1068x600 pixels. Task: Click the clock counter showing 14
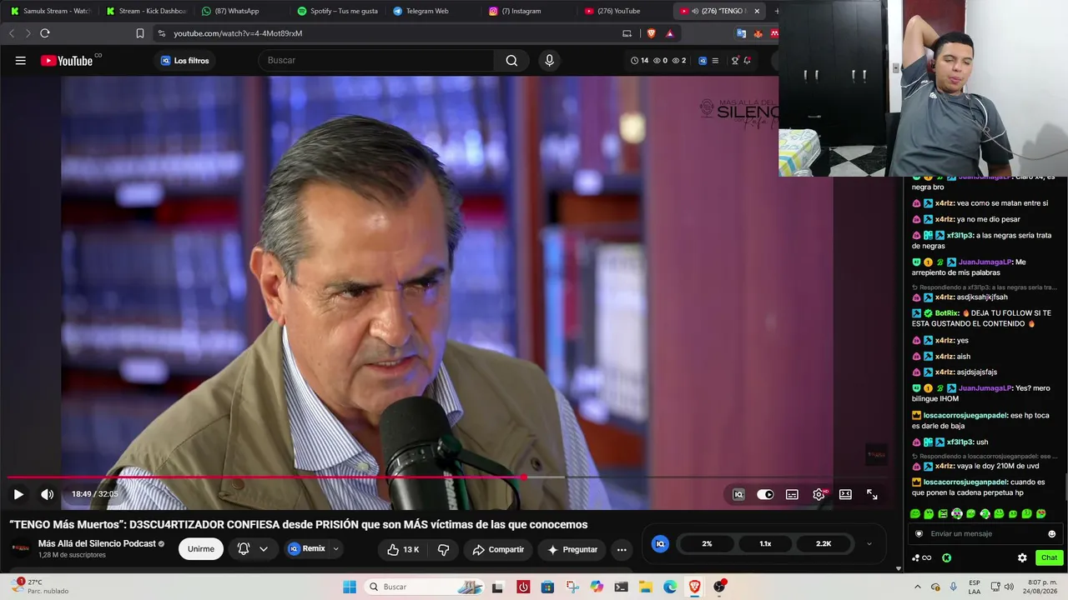pyautogui.click(x=639, y=60)
